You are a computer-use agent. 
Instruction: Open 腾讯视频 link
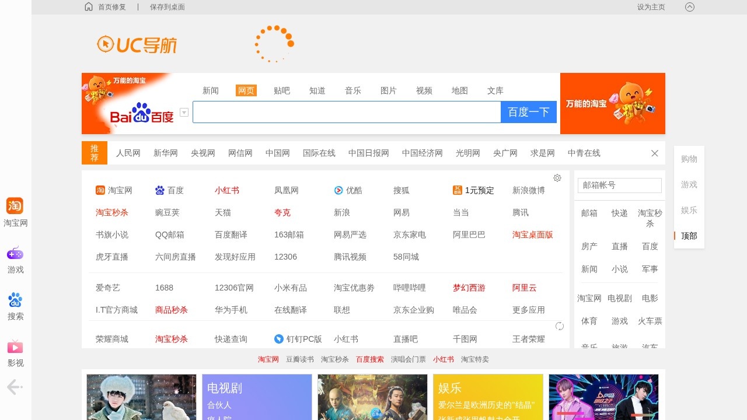point(350,257)
